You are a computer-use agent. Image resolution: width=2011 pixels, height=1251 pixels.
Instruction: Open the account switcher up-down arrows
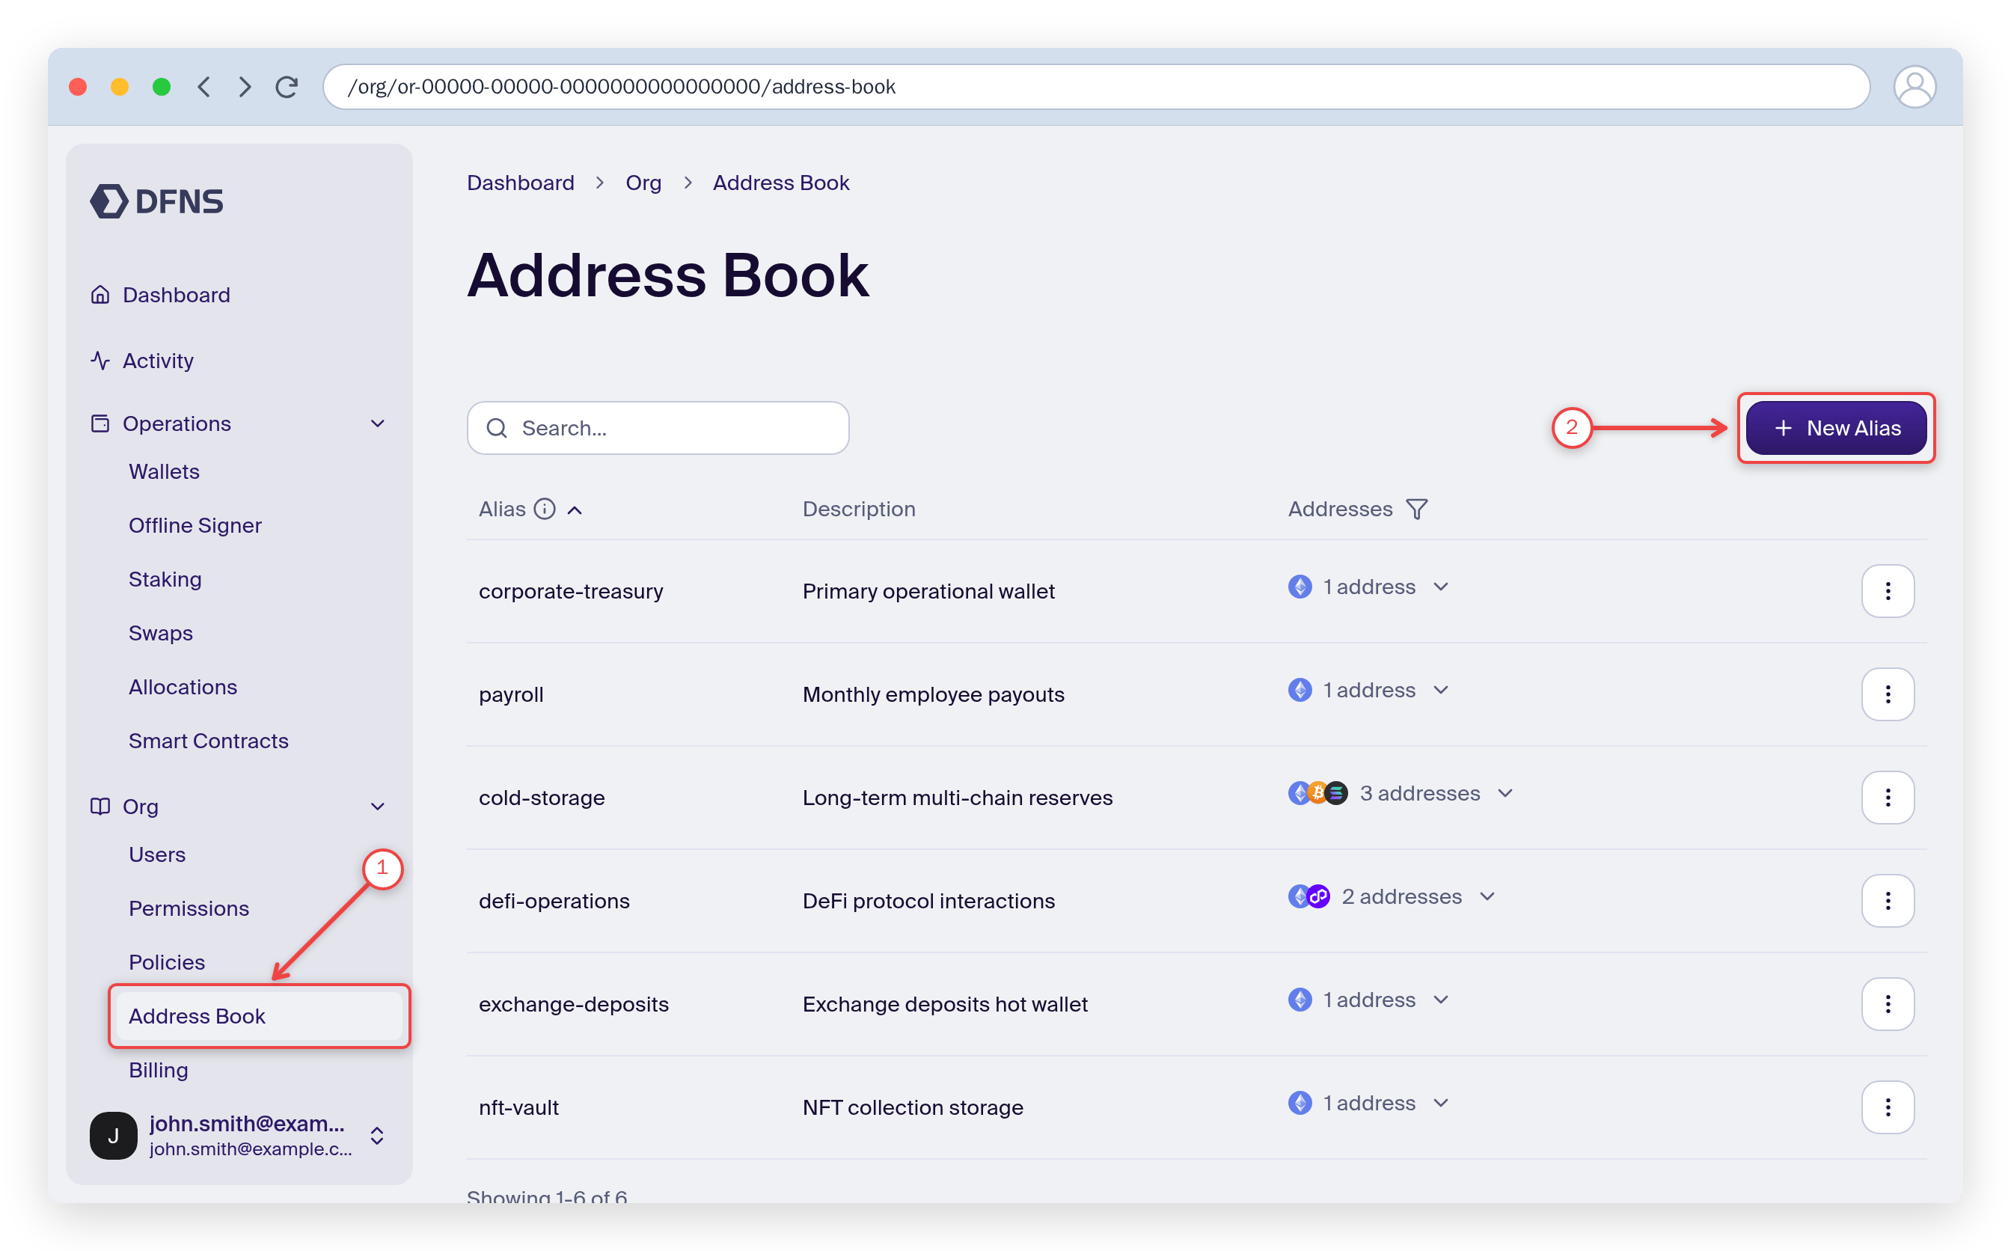point(376,1135)
